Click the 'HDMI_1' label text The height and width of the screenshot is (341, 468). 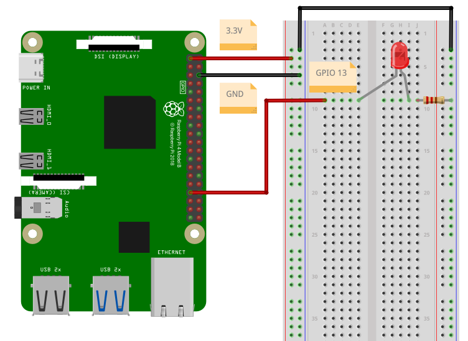49,160
